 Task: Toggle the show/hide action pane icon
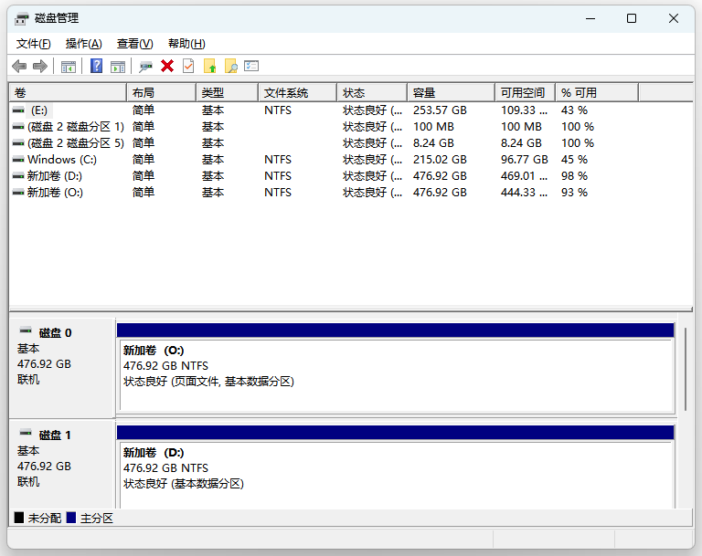point(118,67)
